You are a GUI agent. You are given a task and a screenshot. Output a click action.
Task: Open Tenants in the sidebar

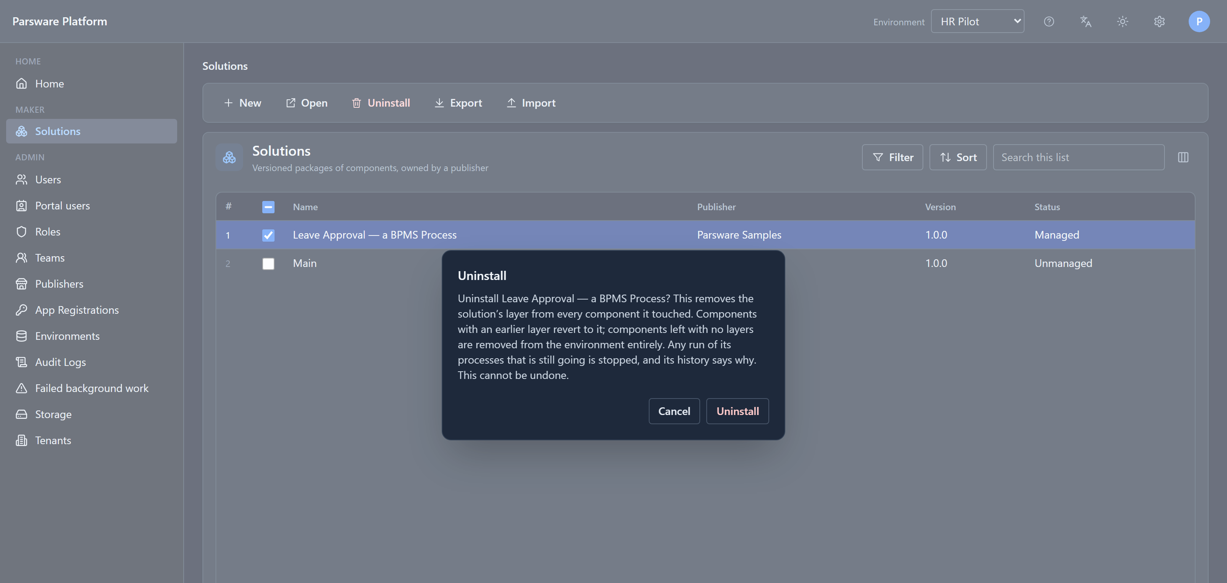(x=92, y=441)
